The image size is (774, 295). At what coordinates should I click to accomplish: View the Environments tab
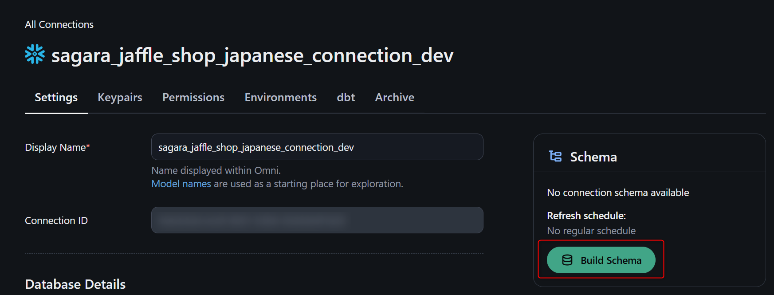[280, 97]
